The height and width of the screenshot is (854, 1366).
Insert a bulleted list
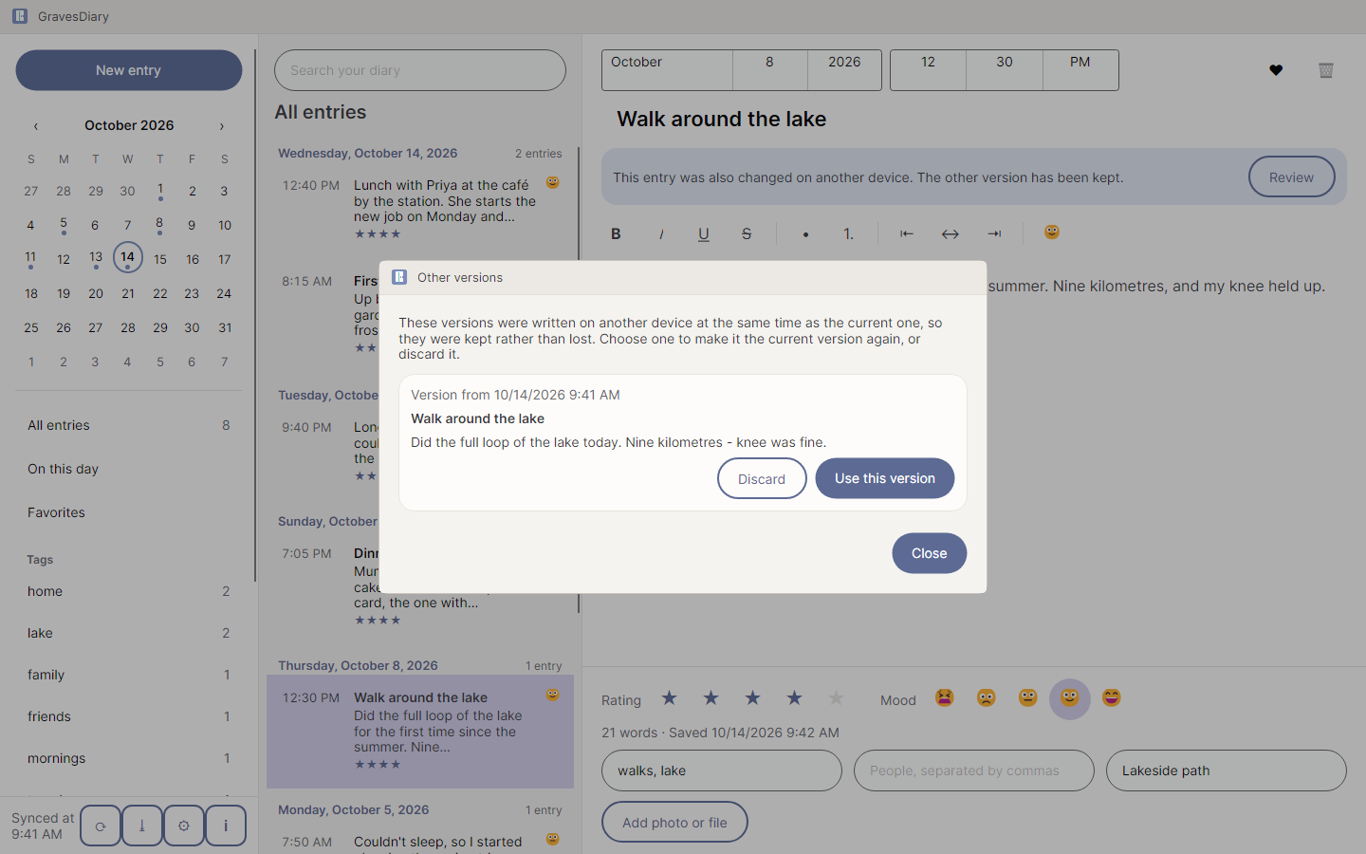point(805,233)
